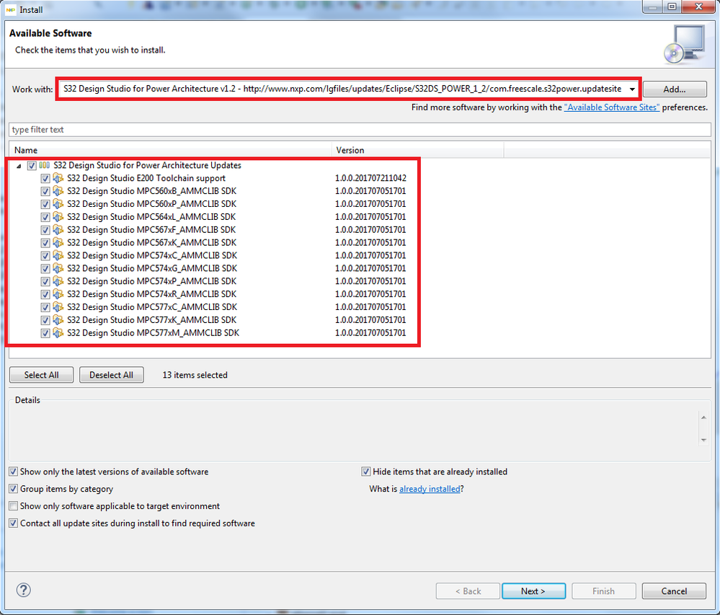Toggle Show only the latest versions checkbox
This screenshot has width=720, height=615.
(x=13, y=472)
